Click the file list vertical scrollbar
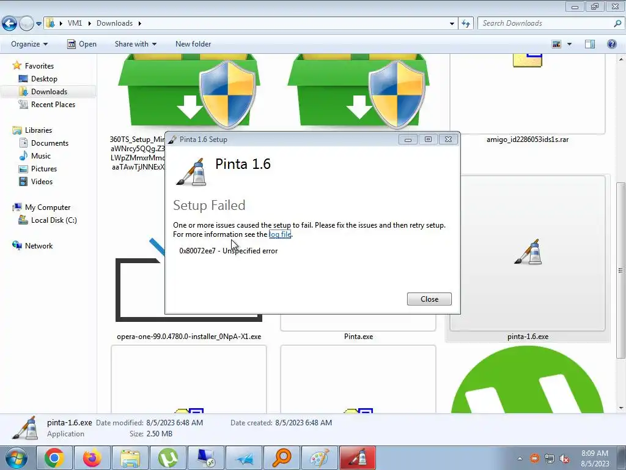This screenshot has height=470, width=626. (621, 270)
